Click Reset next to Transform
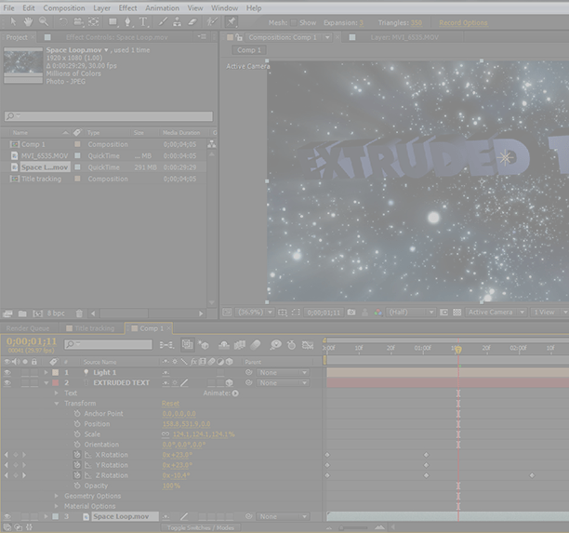This screenshot has height=533, width=569. [171, 404]
